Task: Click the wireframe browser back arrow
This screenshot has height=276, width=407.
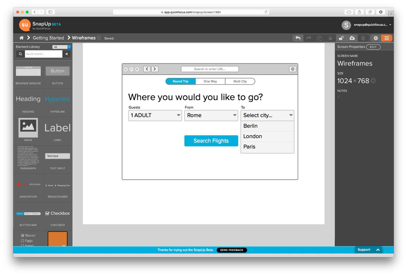Action: click(x=147, y=69)
